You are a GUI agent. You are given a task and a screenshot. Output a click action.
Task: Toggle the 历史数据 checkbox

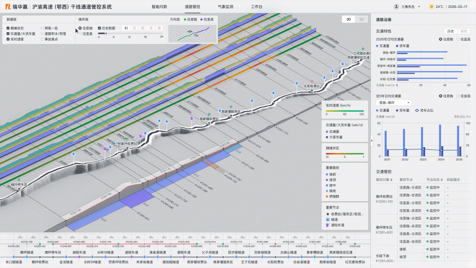99,28
